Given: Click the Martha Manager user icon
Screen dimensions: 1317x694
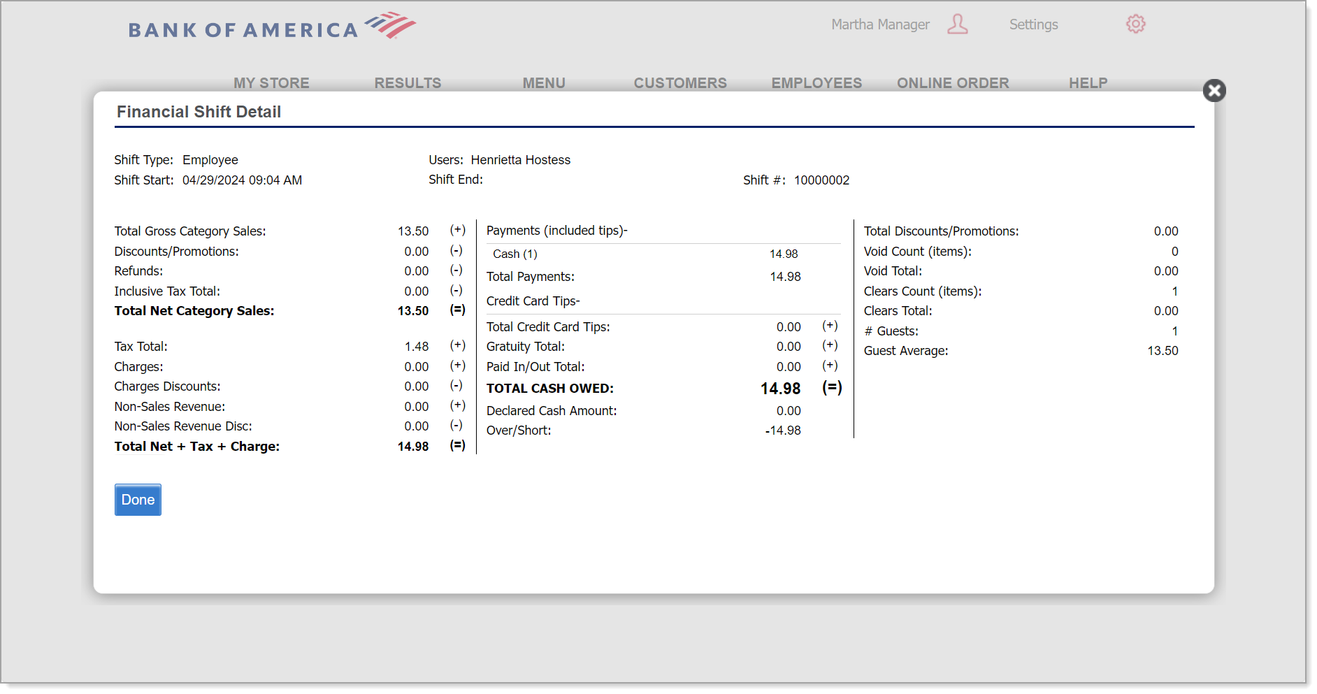Looking at the screenshot, I should tap(958, 24).
